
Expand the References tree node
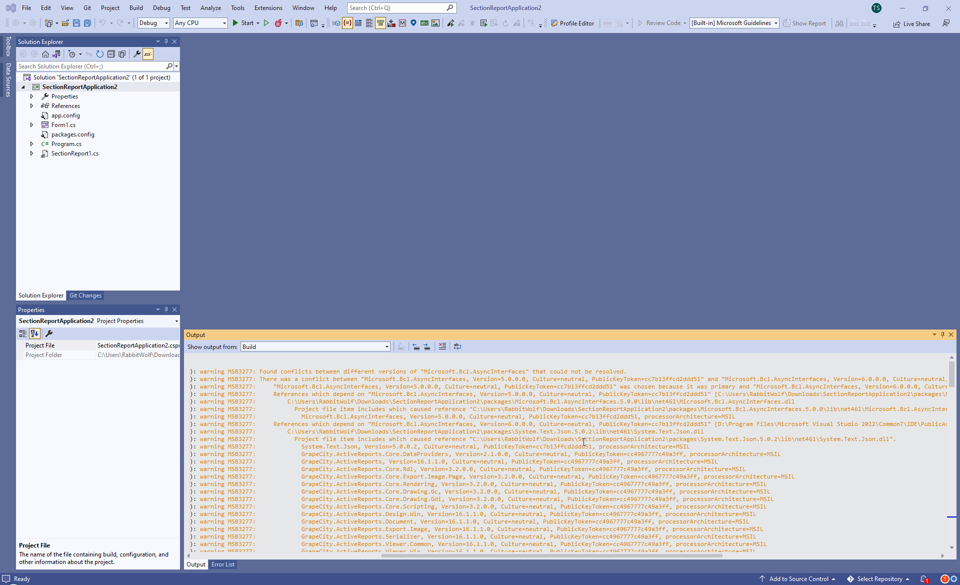point(31,106)
